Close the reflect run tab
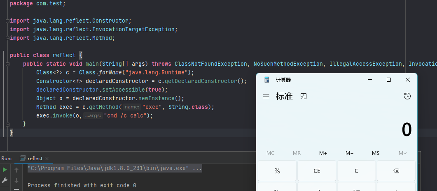The image size is (437, 191). [47, 159]
